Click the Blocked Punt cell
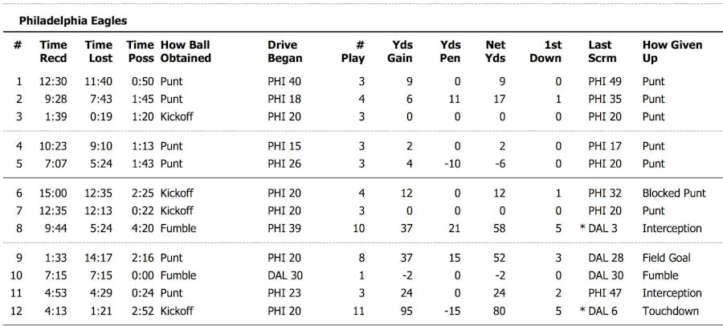 point(672,193)
